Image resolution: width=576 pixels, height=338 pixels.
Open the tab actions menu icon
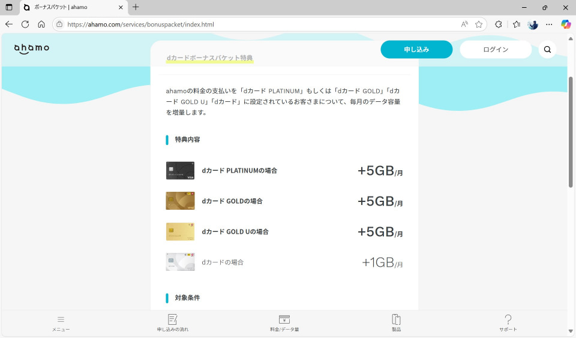[9, 7]
